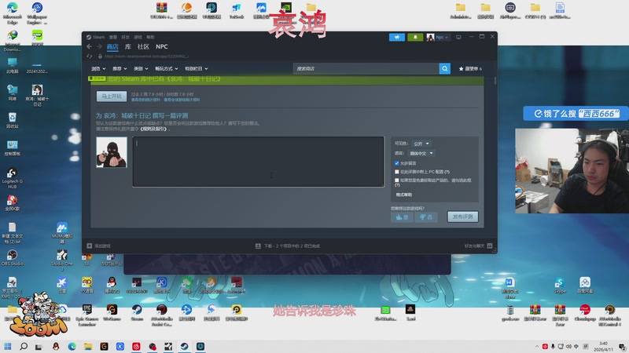Click the Steam URL address bar

pos(146,56)
